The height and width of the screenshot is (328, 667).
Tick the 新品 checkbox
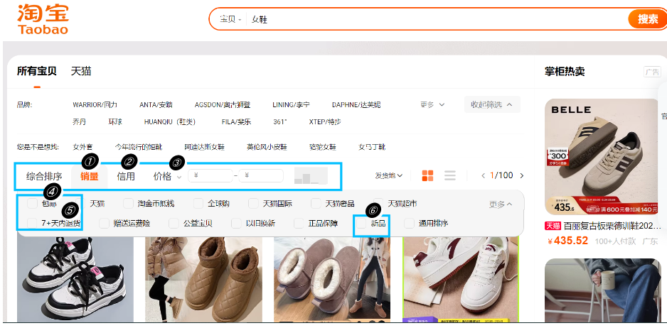pos(361,223)
